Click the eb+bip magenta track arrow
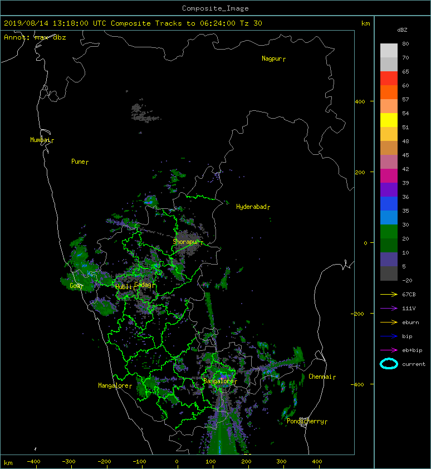This screenshot has height=469, width=431. tap(389, 350)
